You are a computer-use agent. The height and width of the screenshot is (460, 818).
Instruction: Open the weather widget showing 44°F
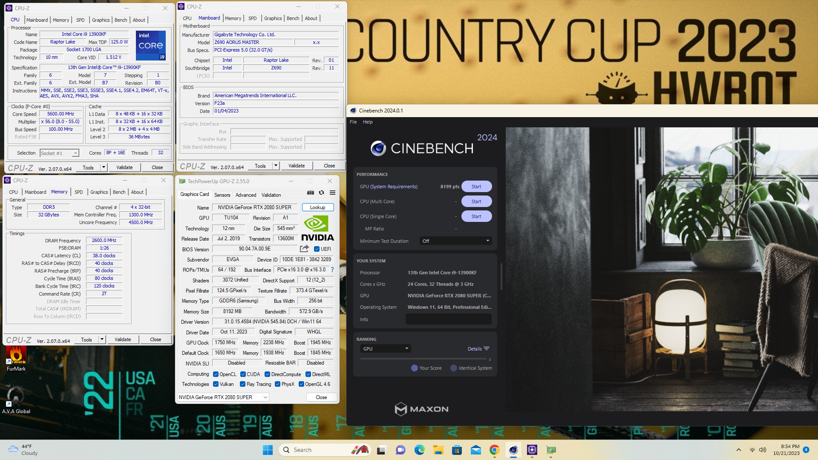(x=23, y=450)
